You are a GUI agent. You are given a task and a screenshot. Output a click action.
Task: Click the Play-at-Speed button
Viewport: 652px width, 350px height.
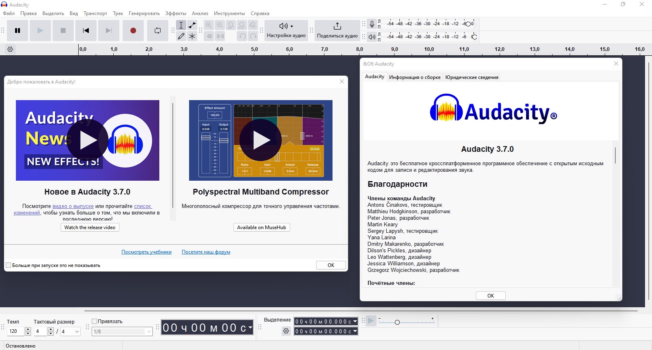click(x=371, y=321)
